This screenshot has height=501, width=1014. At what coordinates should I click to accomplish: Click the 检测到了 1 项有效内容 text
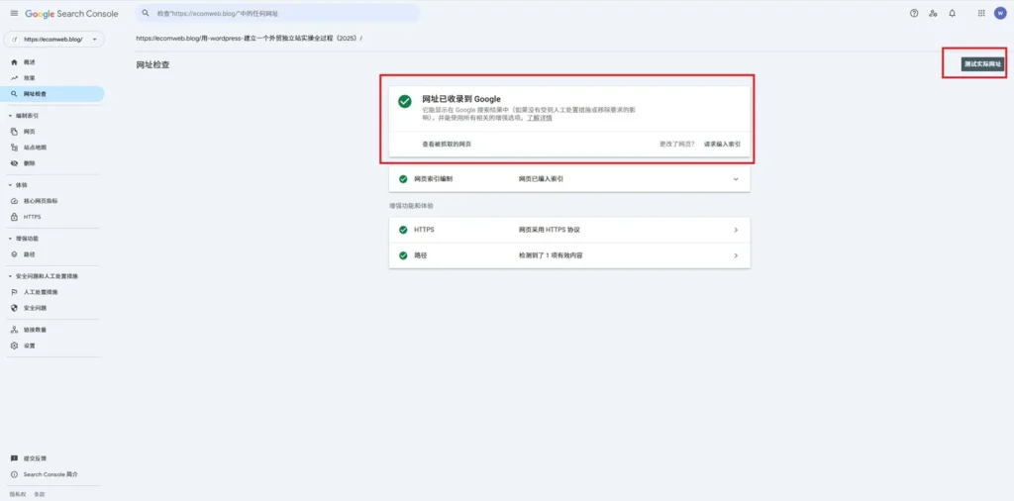coord(551,256)
